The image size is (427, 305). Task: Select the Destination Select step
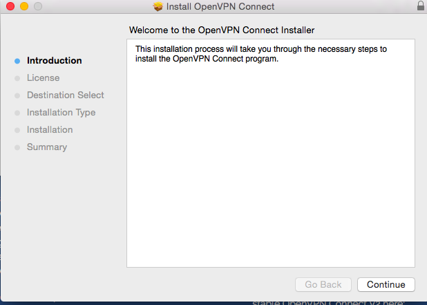[66, 95]
